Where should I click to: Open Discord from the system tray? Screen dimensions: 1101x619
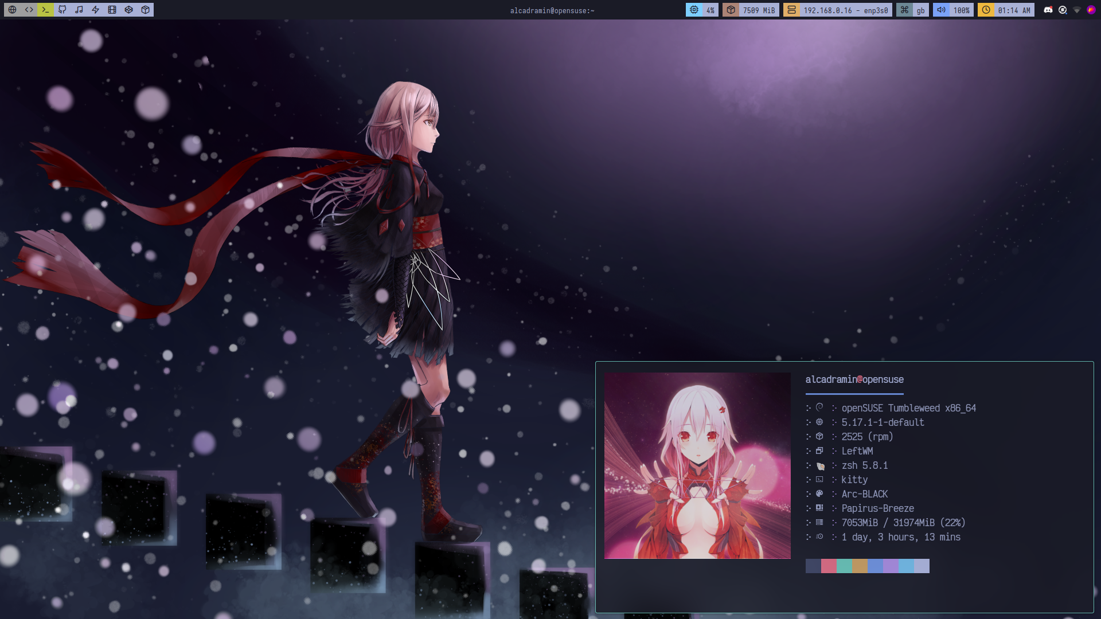pos(1048,10)
